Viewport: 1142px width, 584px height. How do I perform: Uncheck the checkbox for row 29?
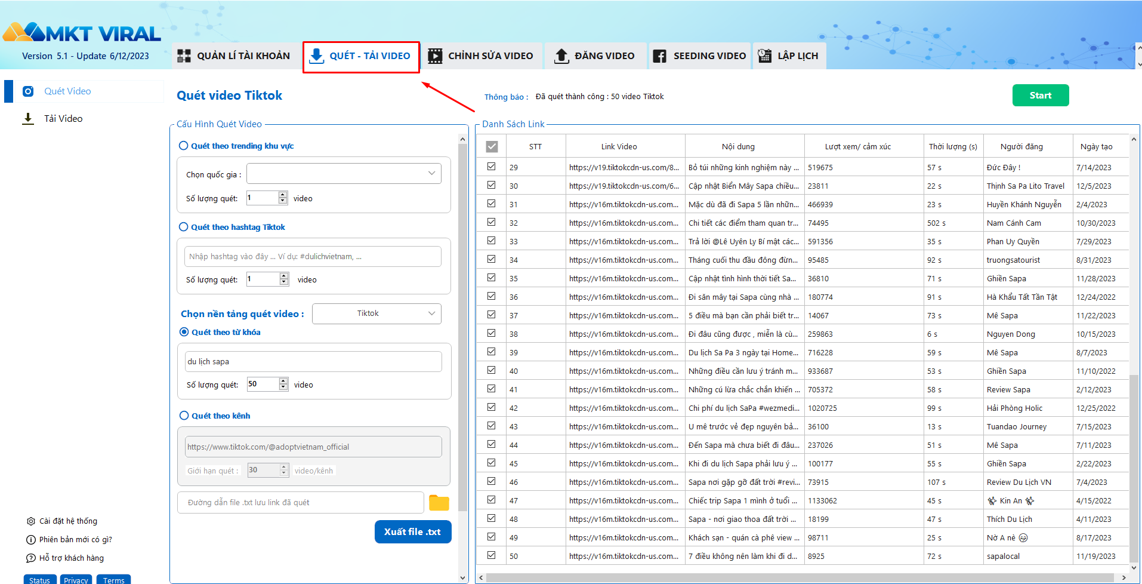(x=491, y=167)
